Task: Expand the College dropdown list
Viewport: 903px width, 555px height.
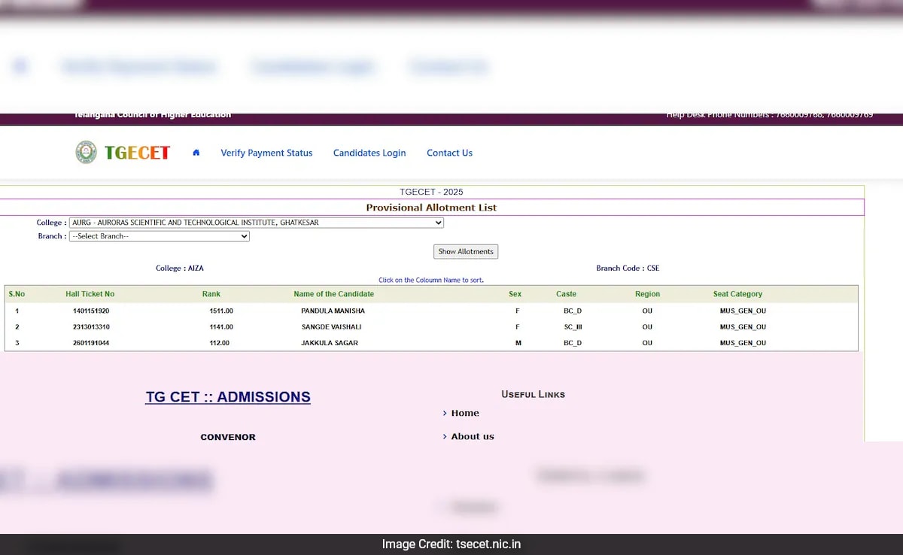Action: pyautogui.click(x=256, y=223)
